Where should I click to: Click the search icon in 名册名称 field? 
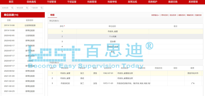(x=12, y=8)
